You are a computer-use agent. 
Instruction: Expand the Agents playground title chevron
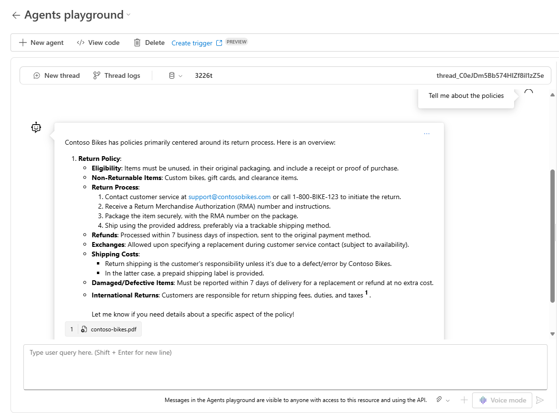point(128,15)
